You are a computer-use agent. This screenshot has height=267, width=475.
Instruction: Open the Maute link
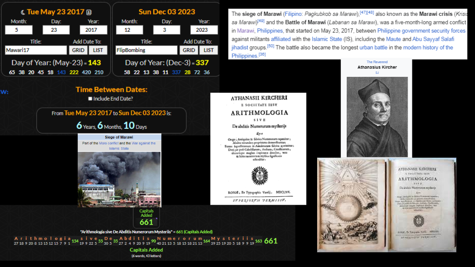coord(393,39)
